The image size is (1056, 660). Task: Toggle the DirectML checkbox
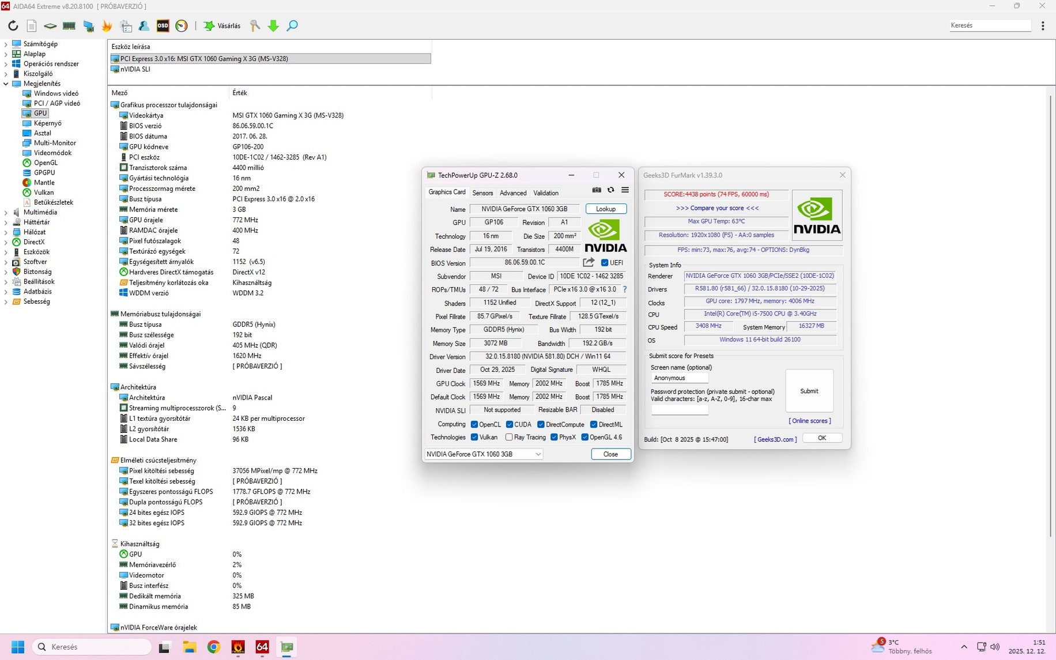[x=594, y=425]
